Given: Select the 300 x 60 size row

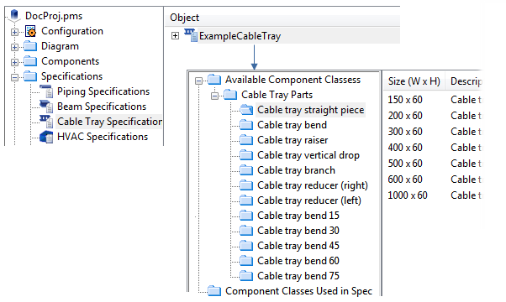Looking at the screenshot, I should [405, 132].
